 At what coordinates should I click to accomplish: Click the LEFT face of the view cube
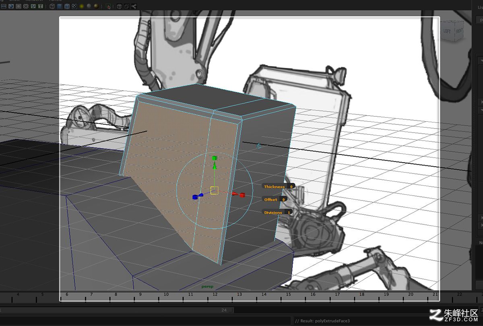click(447, 31)
